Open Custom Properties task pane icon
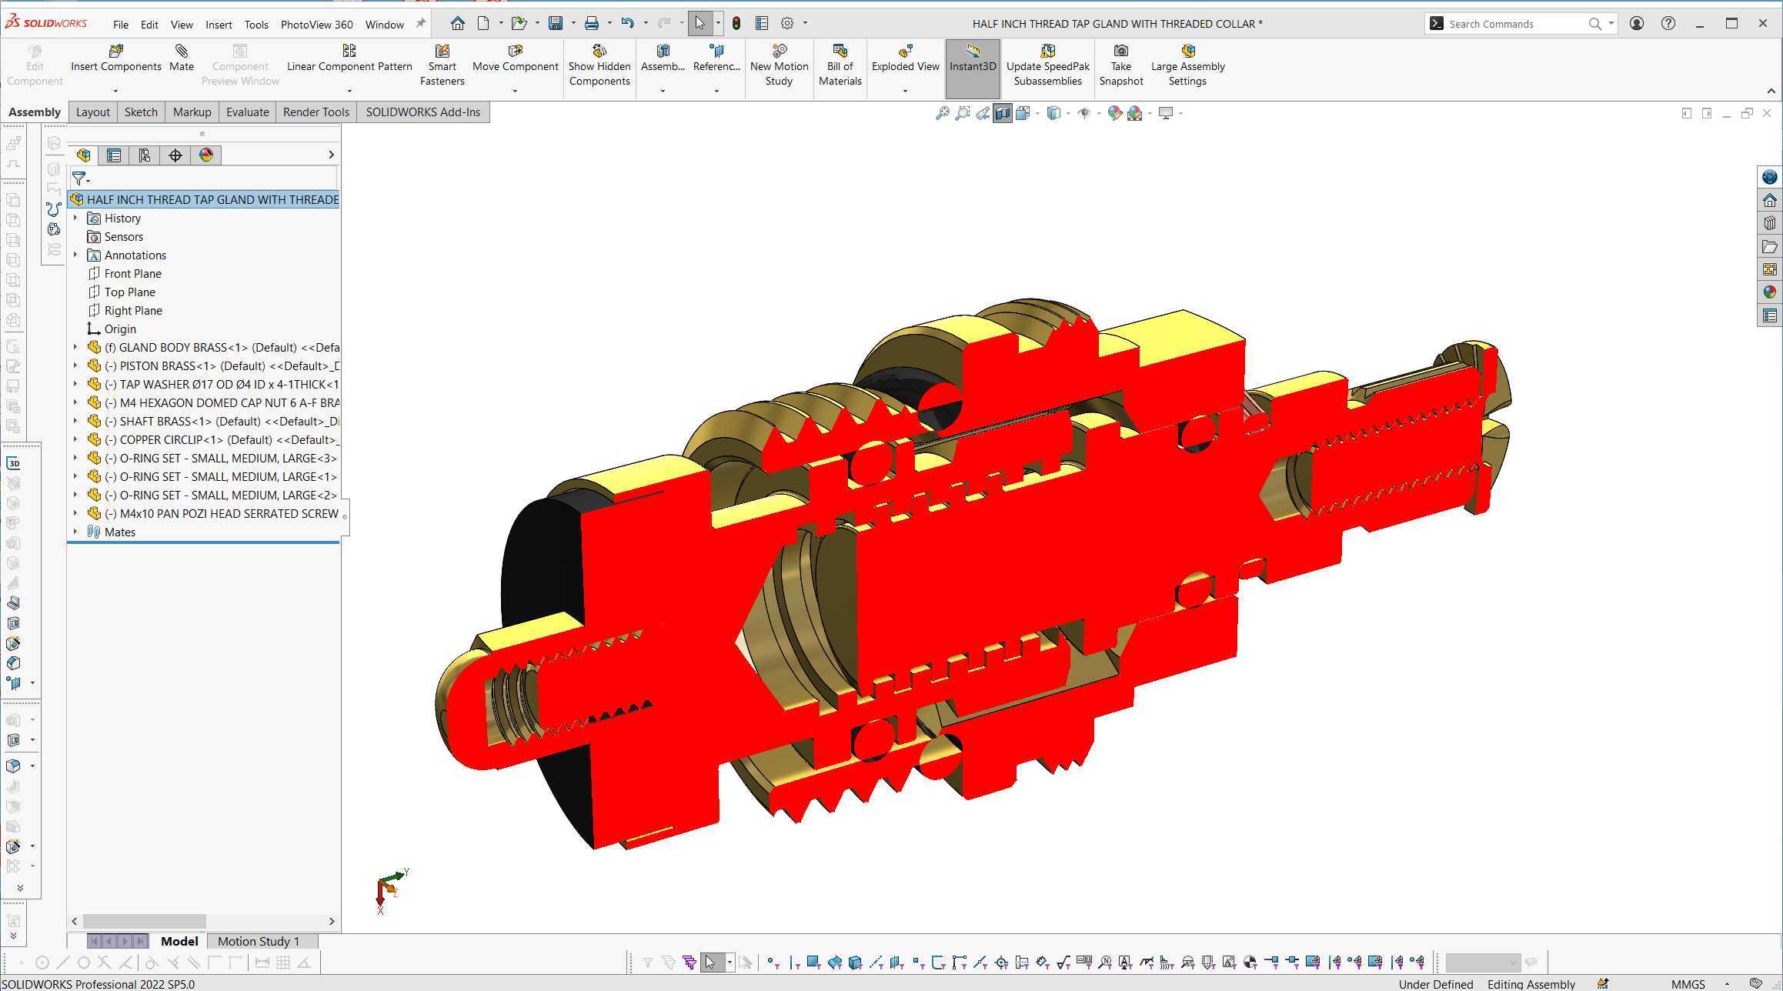 [x=1769, y=315]
